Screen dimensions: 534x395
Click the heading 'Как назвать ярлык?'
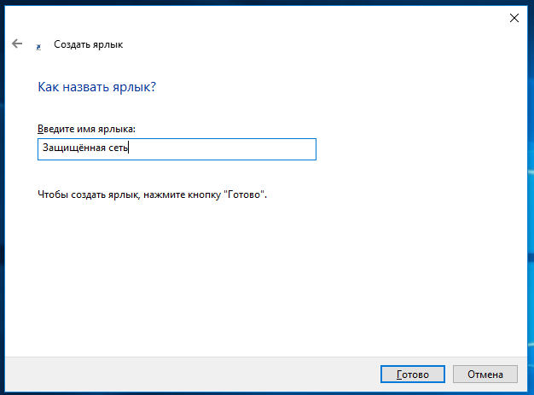[x=96, y=87]
